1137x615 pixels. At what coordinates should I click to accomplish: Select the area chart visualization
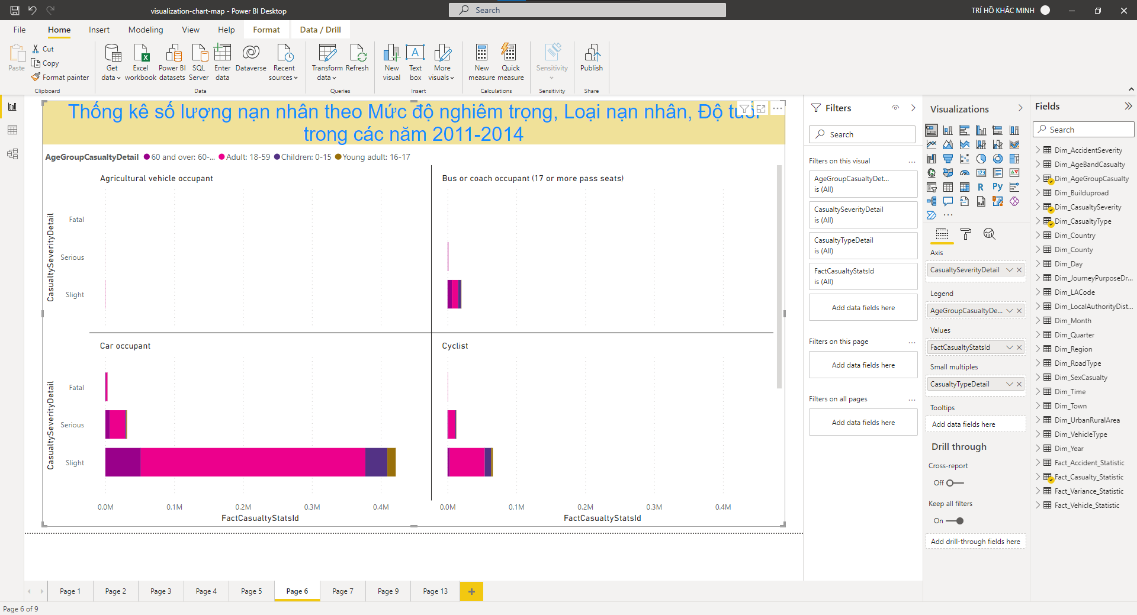pyautogui.click(x=948, y=144)
